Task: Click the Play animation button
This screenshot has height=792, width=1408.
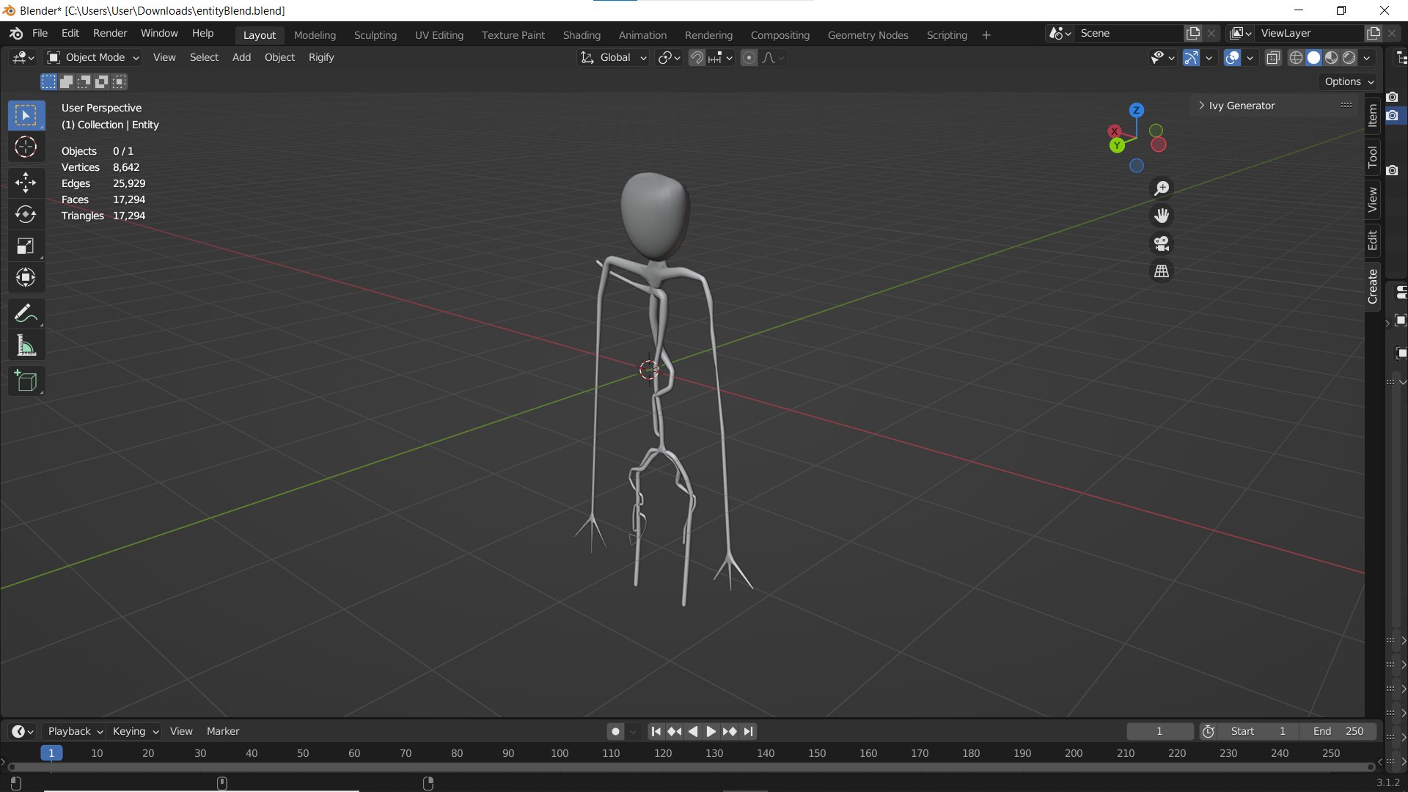Action: click(711, 731)
